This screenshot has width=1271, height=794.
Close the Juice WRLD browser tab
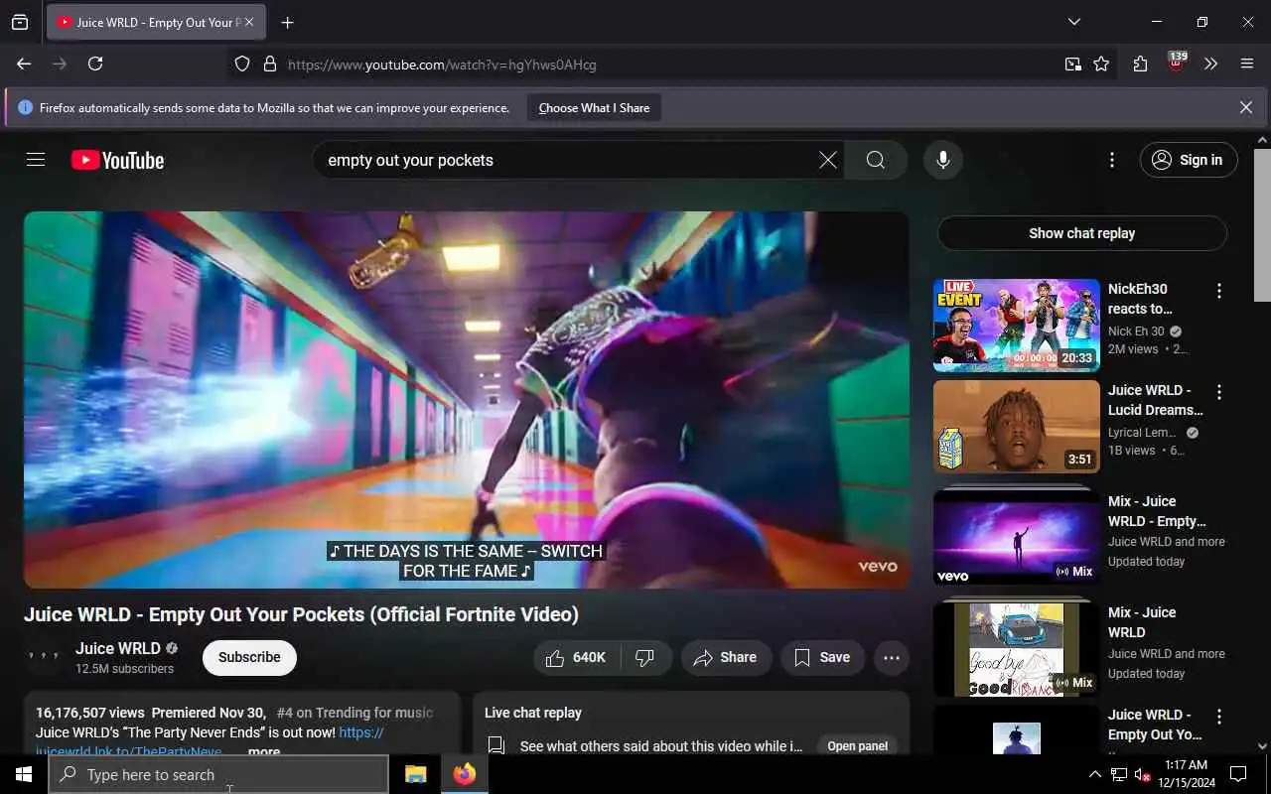[249, 22]
